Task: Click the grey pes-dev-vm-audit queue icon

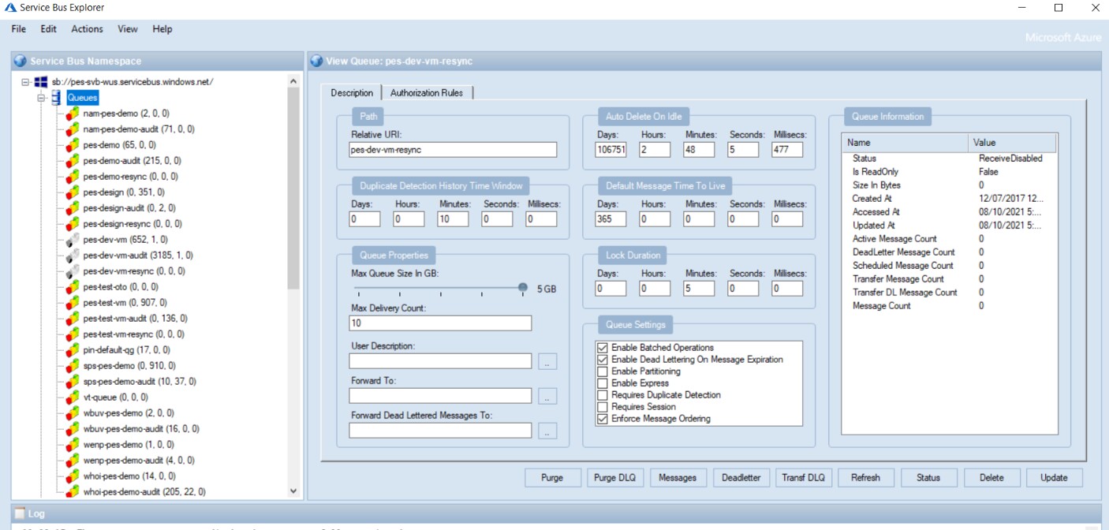Action: (72, 256)
